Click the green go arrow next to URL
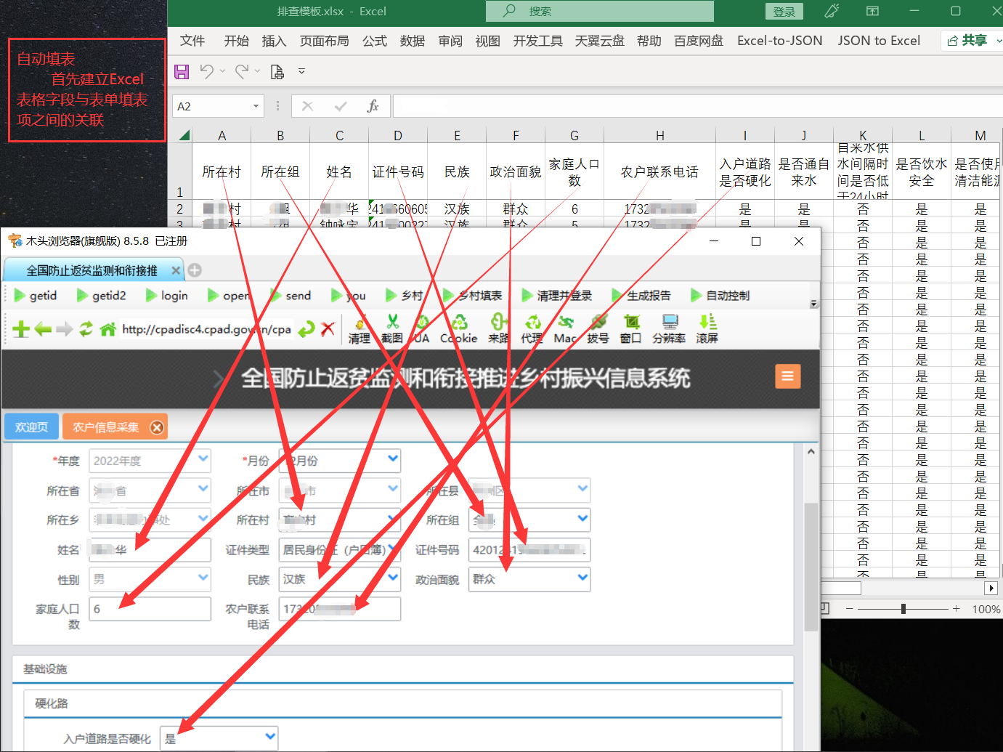The width and height of the screenshot is (1003, 752). (306, 329)
